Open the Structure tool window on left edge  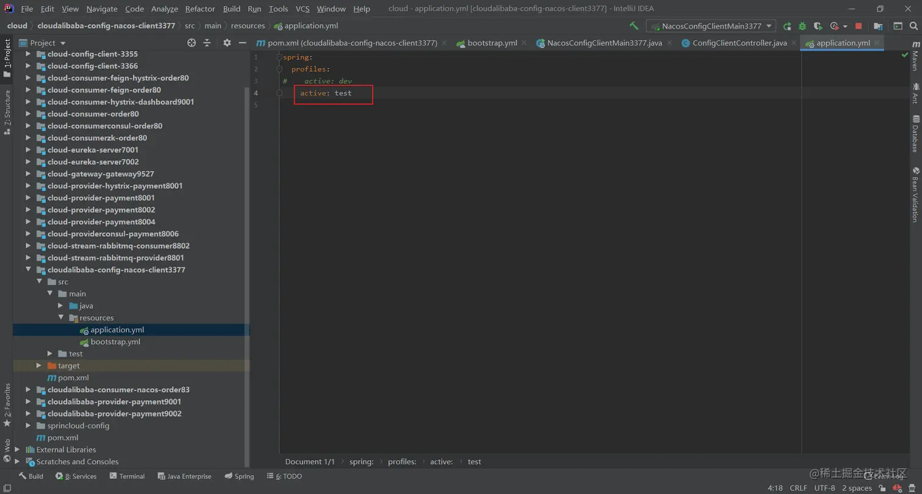coord(7,112)
